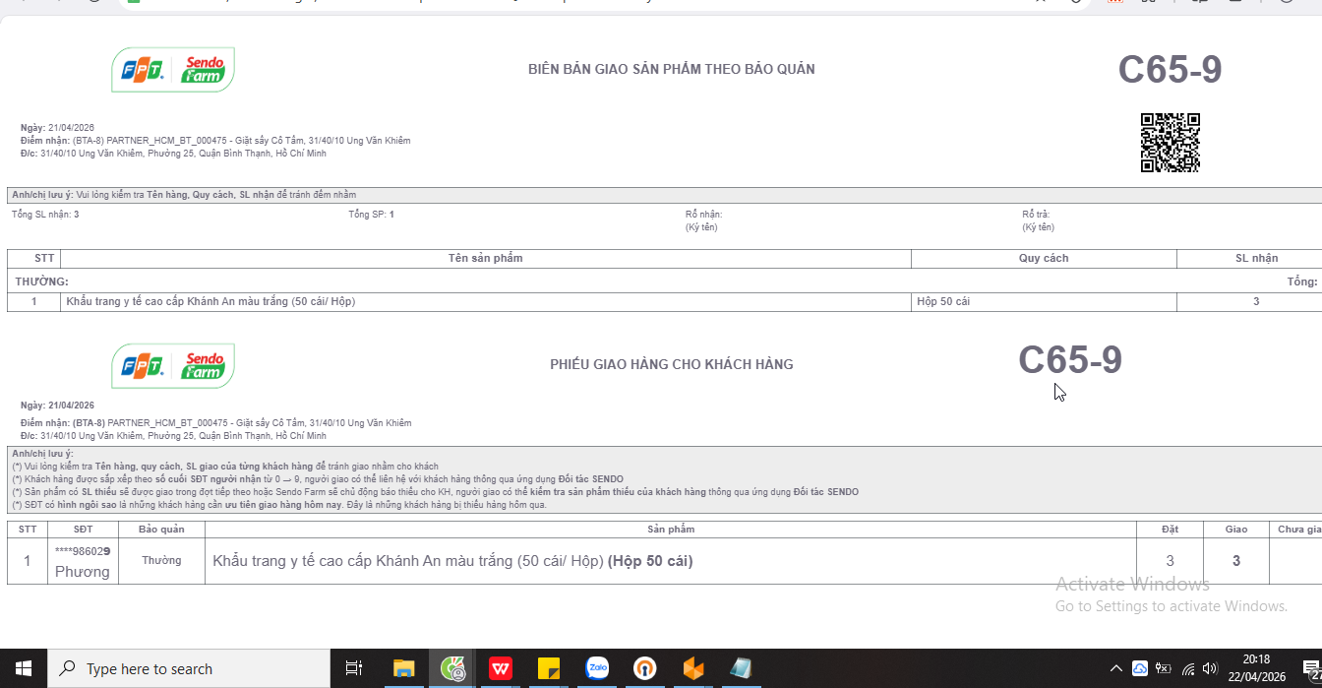Open WPS Office from the taskbar
The height and width of the screenshot is (688, 1322).
click(x=501, y=669)
